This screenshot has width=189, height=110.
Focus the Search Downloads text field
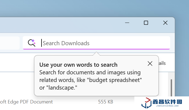[104, 43]
